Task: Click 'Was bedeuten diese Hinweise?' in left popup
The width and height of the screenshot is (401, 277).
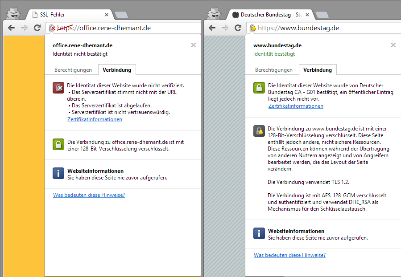Action: (x=89, y=195)
